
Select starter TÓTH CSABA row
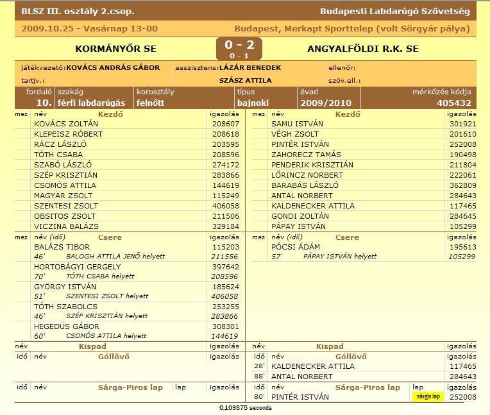click(x=127, y=155)
